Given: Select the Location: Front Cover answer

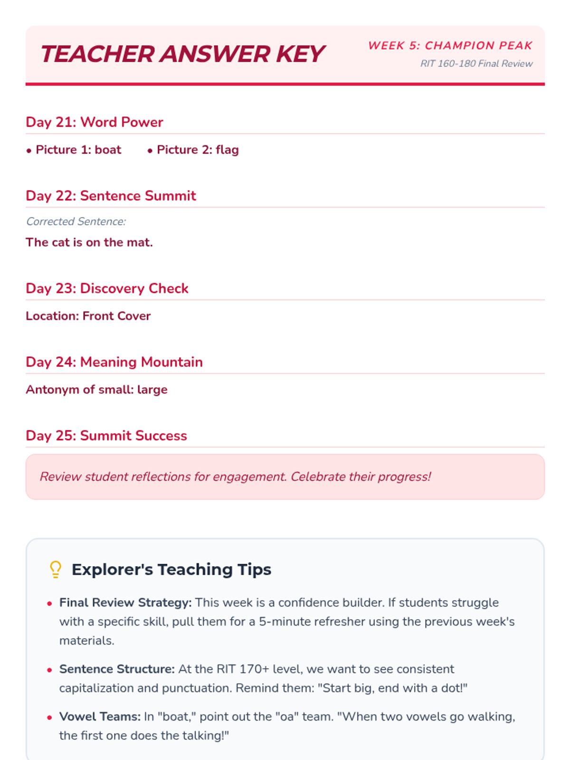Looking at the screenshot, I should [88, 316].
